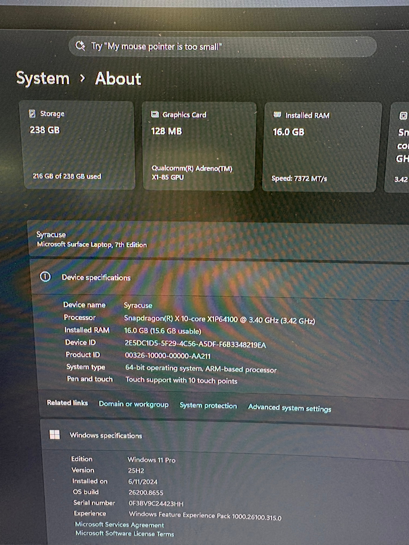This screenshot has width=409, height=545.
Task: Click "16.0 GB (15.6 GB usable)" value
Action: click(163, 331)
